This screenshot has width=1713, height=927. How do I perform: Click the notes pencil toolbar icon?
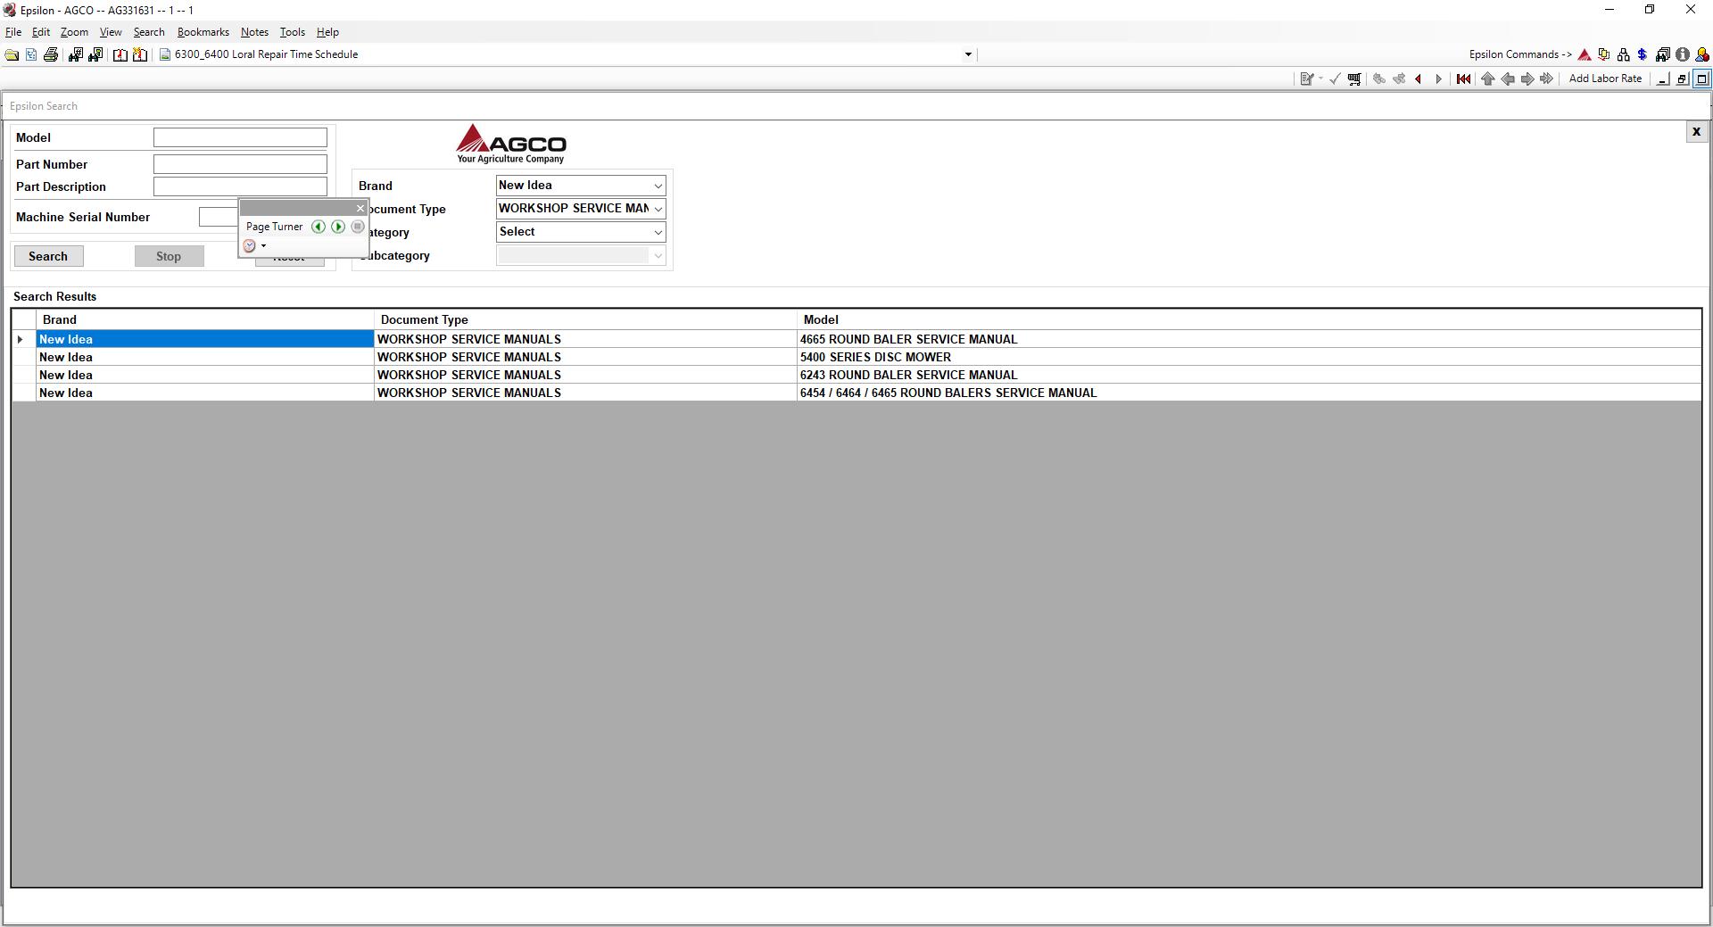[1307, 79]
